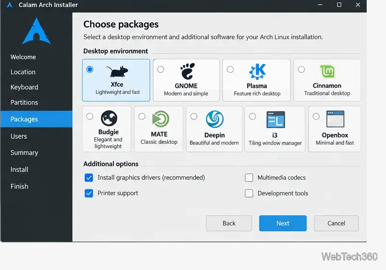Click the 'Lightweight and fast' Xfce description
Image resolution: width=386 pixels, height=270 pixels.
(x=118, y=92)
